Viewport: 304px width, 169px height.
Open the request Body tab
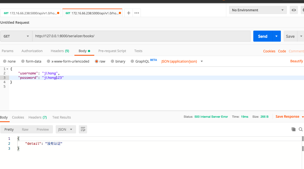[x=84, y=51]
